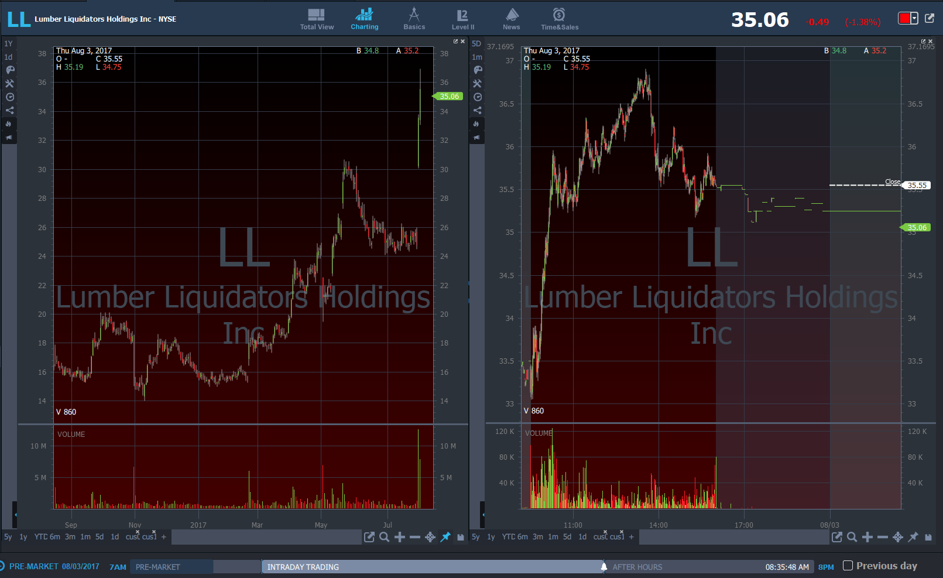This screenshot has width=943, height=578.
Task: Pop out the window using header icon
Action: (930, 18)
